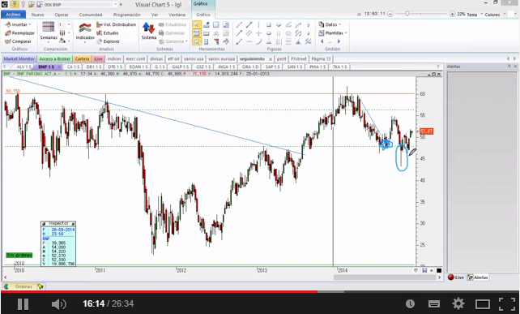Click the Cartera tab button
The height and width of the screenshot is (314, 520).
point(82,58)
